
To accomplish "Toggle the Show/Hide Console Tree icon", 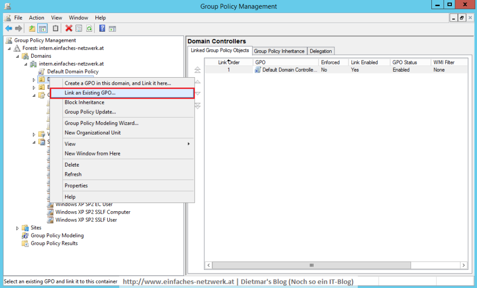I will (42, 28).
